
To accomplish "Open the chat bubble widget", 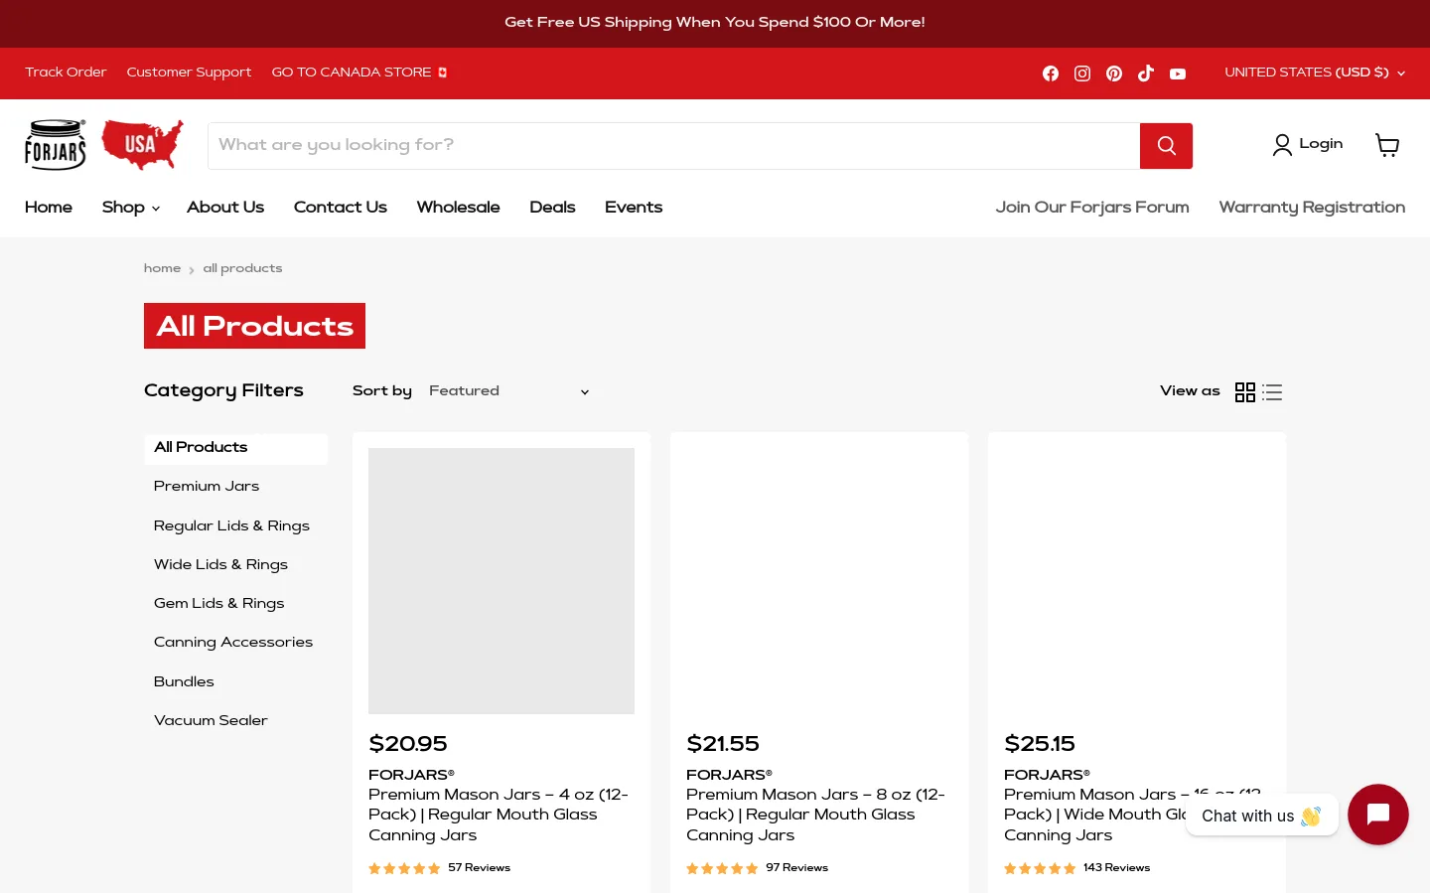I will point(1378,815).
